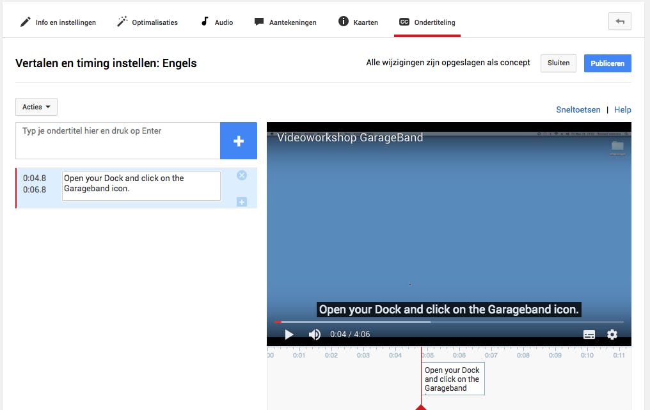This screenshot has width=650, height=410.
Task: Click the back arrow button at top right
Action: (x=620, y=22)
